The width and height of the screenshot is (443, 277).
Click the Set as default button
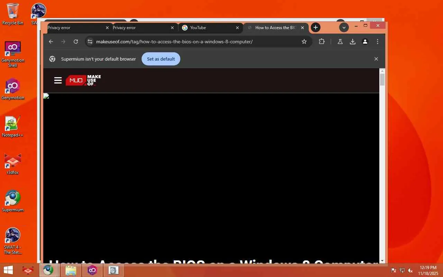point(161,59)
